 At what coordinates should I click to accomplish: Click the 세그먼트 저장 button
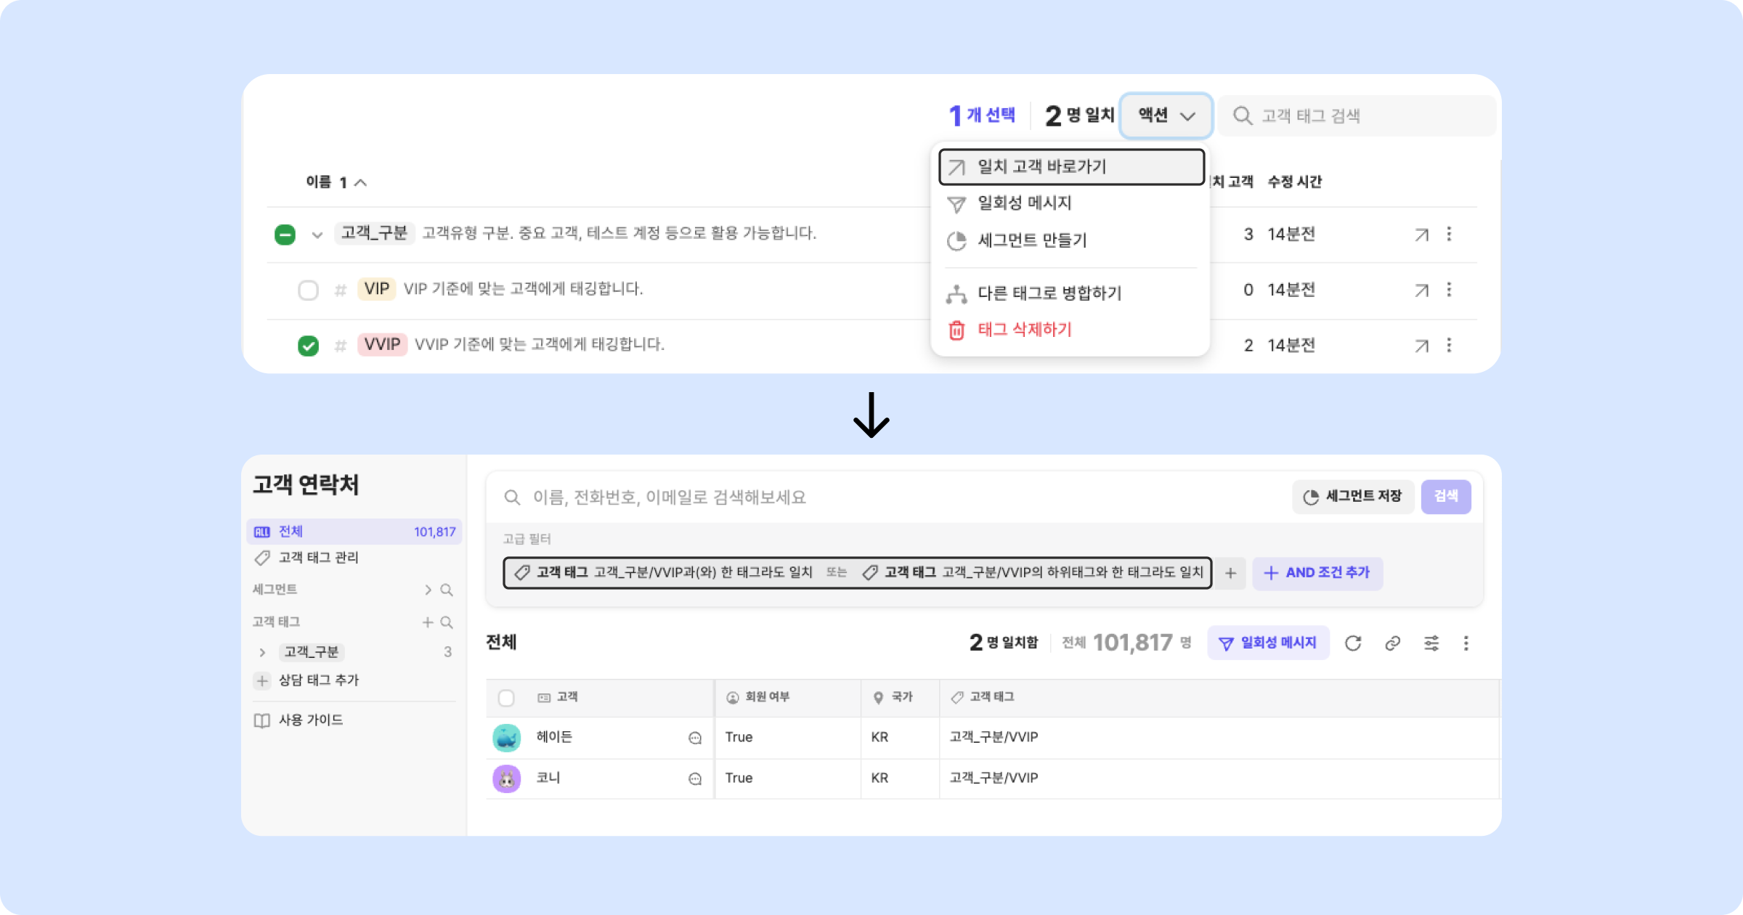(1353, 497)
